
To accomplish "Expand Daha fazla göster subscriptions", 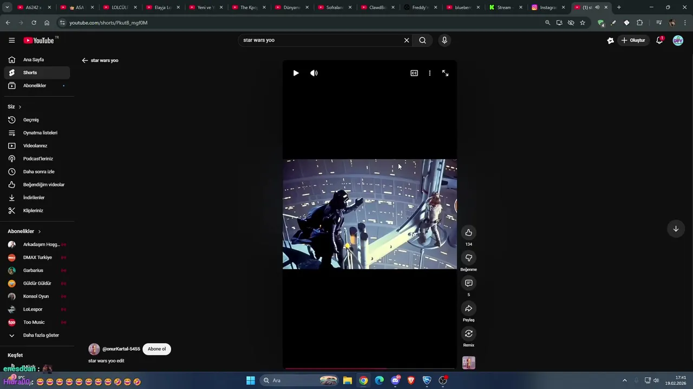I will point(37,335).
